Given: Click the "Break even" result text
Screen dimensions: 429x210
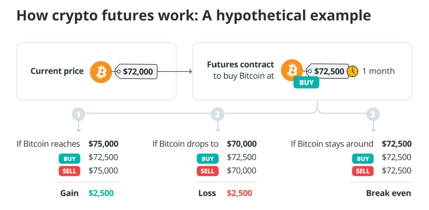Looking at the screenshot, I should [388, 193].
